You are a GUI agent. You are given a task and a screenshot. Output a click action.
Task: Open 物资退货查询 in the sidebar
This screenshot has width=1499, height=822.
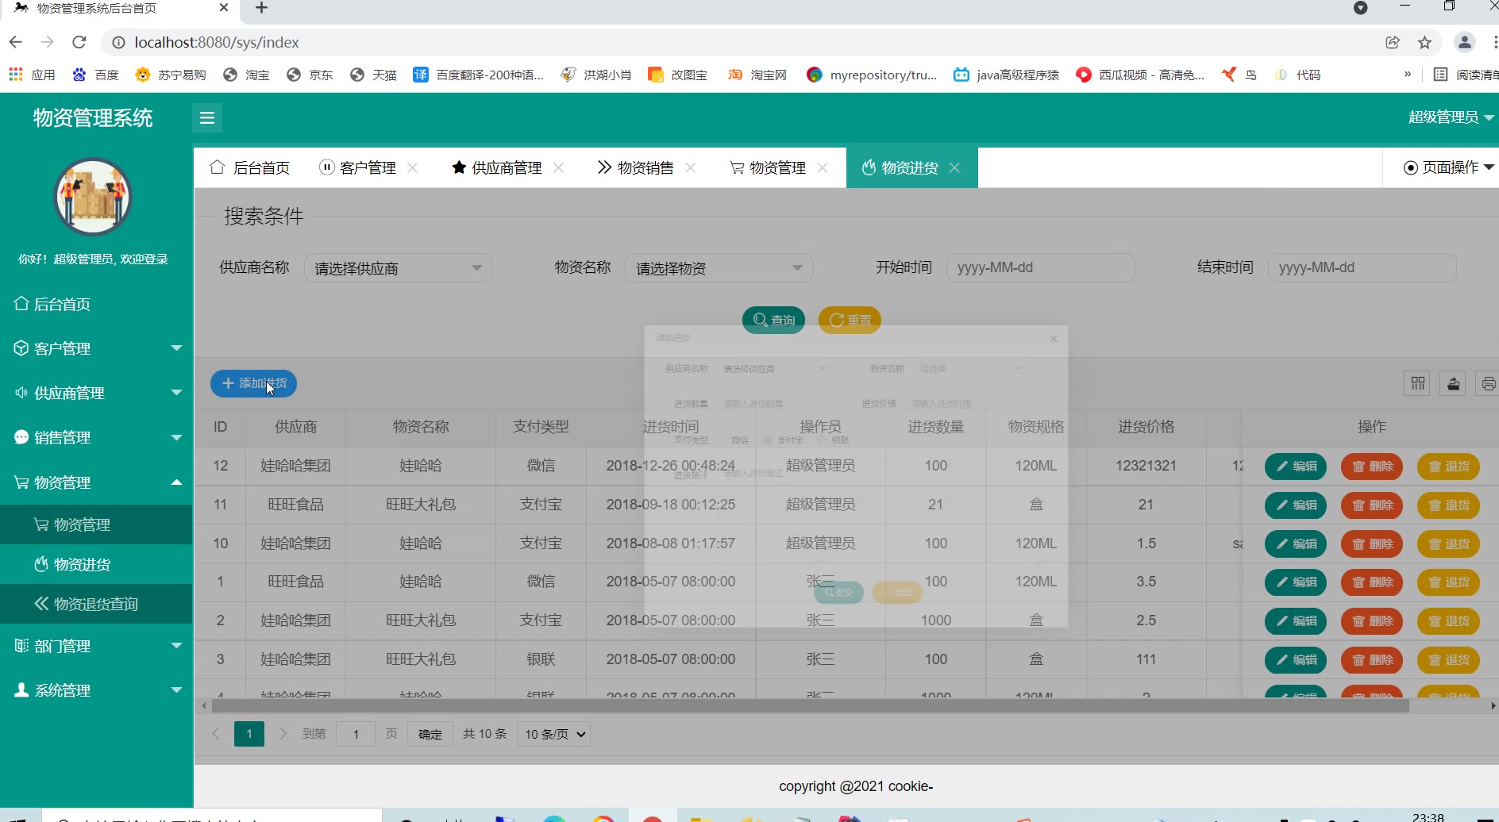point(96,605)
